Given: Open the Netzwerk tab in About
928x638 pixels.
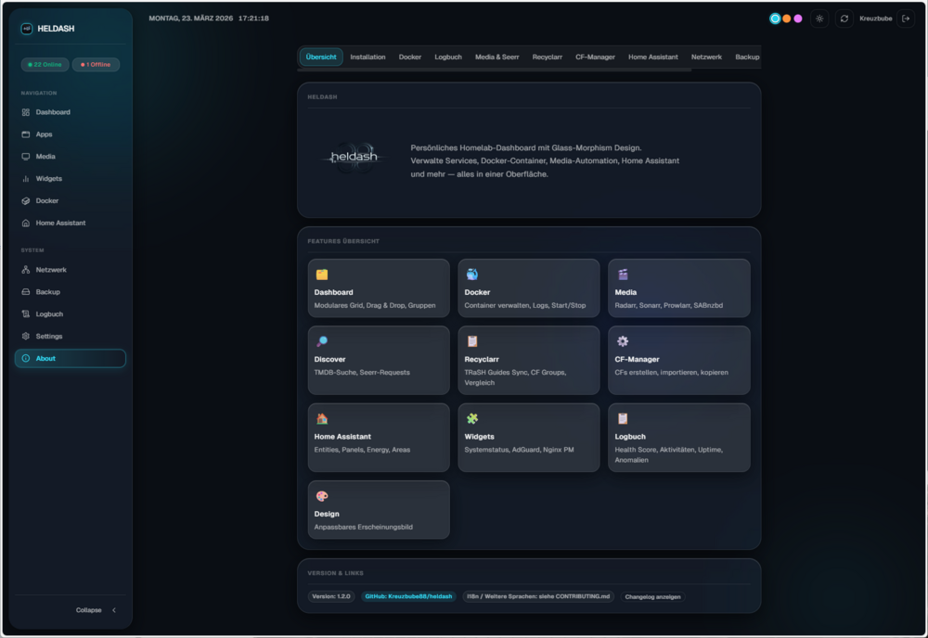Looking at the screenshot, I should [x=706, y=57].
